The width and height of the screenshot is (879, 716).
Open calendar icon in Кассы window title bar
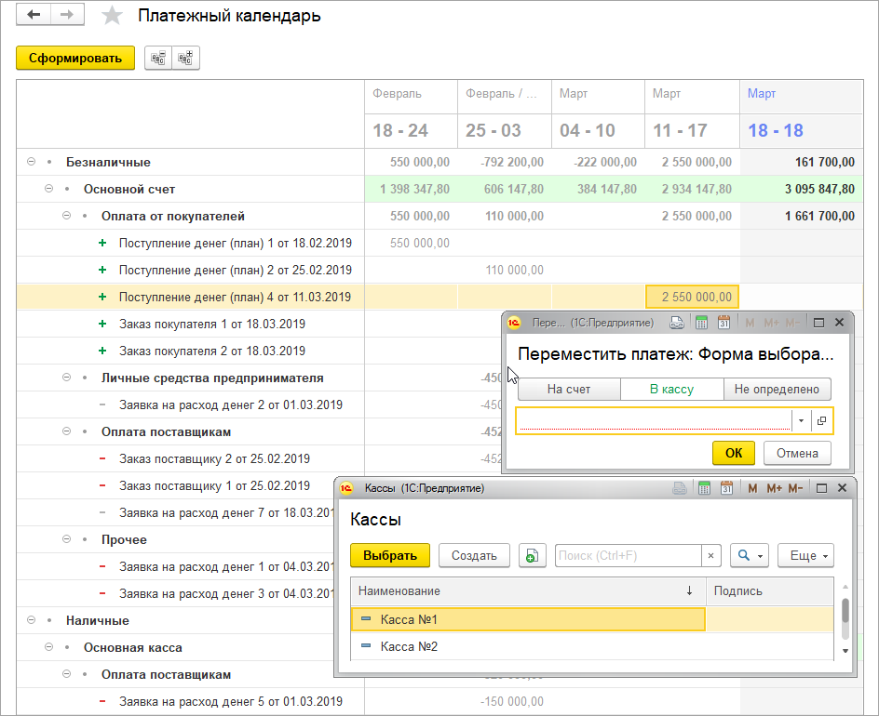(726, 488)
